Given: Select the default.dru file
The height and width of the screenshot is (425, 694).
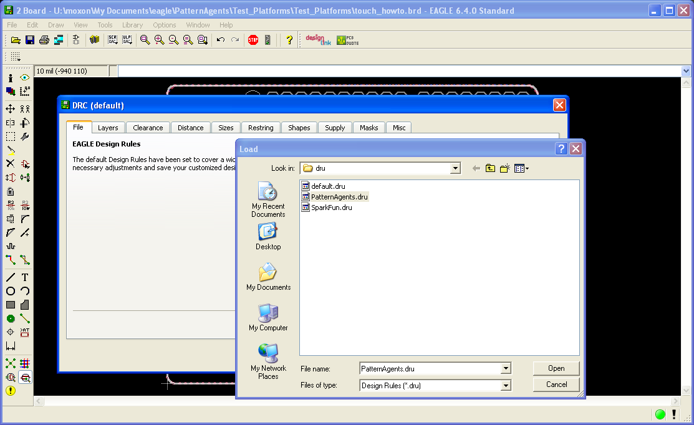Looking at the screenshot, I should coord(324,186).
